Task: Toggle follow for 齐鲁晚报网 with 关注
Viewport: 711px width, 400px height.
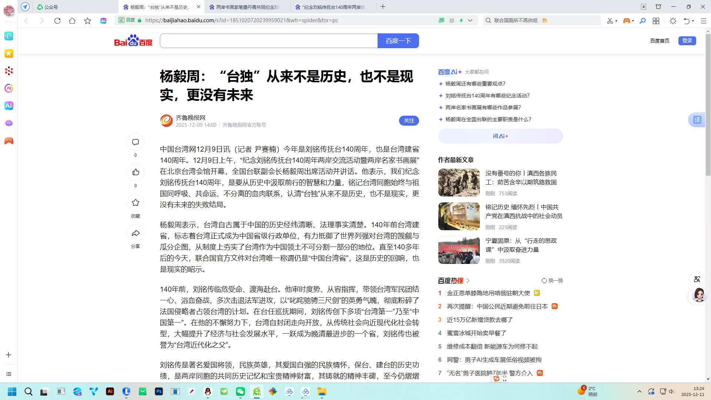Action: pos(409,120)
